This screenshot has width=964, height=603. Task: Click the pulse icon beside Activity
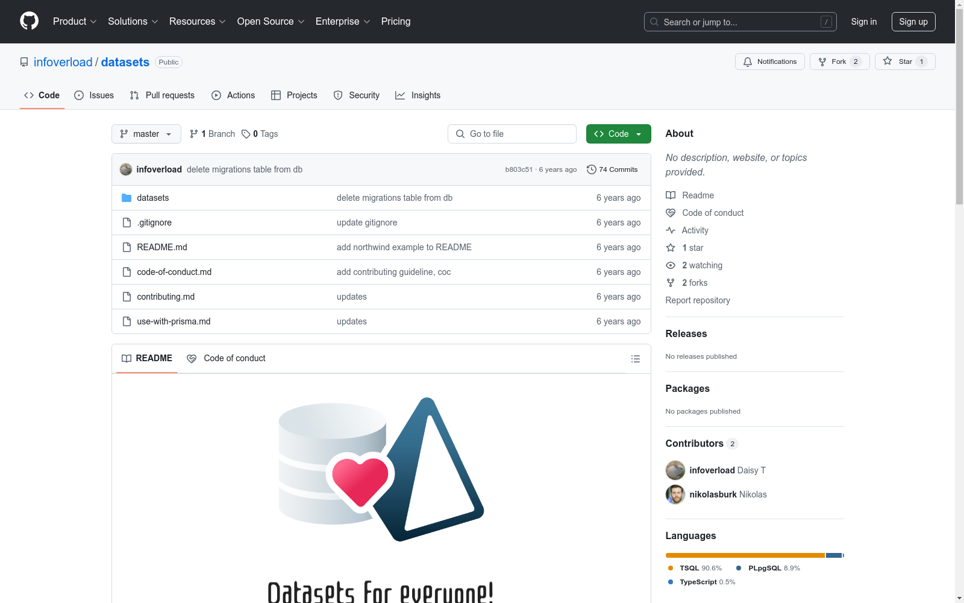pos(671,230)
